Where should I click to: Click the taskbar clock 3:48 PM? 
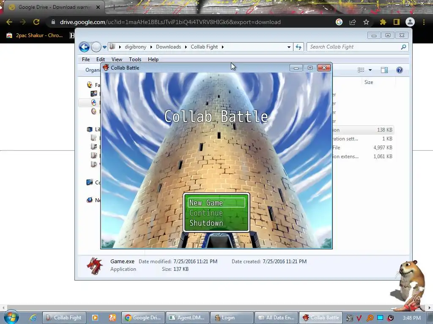pyautogui.click(x=411, y=318)
